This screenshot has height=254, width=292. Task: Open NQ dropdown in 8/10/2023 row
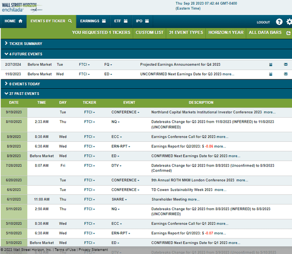point(115,122)
